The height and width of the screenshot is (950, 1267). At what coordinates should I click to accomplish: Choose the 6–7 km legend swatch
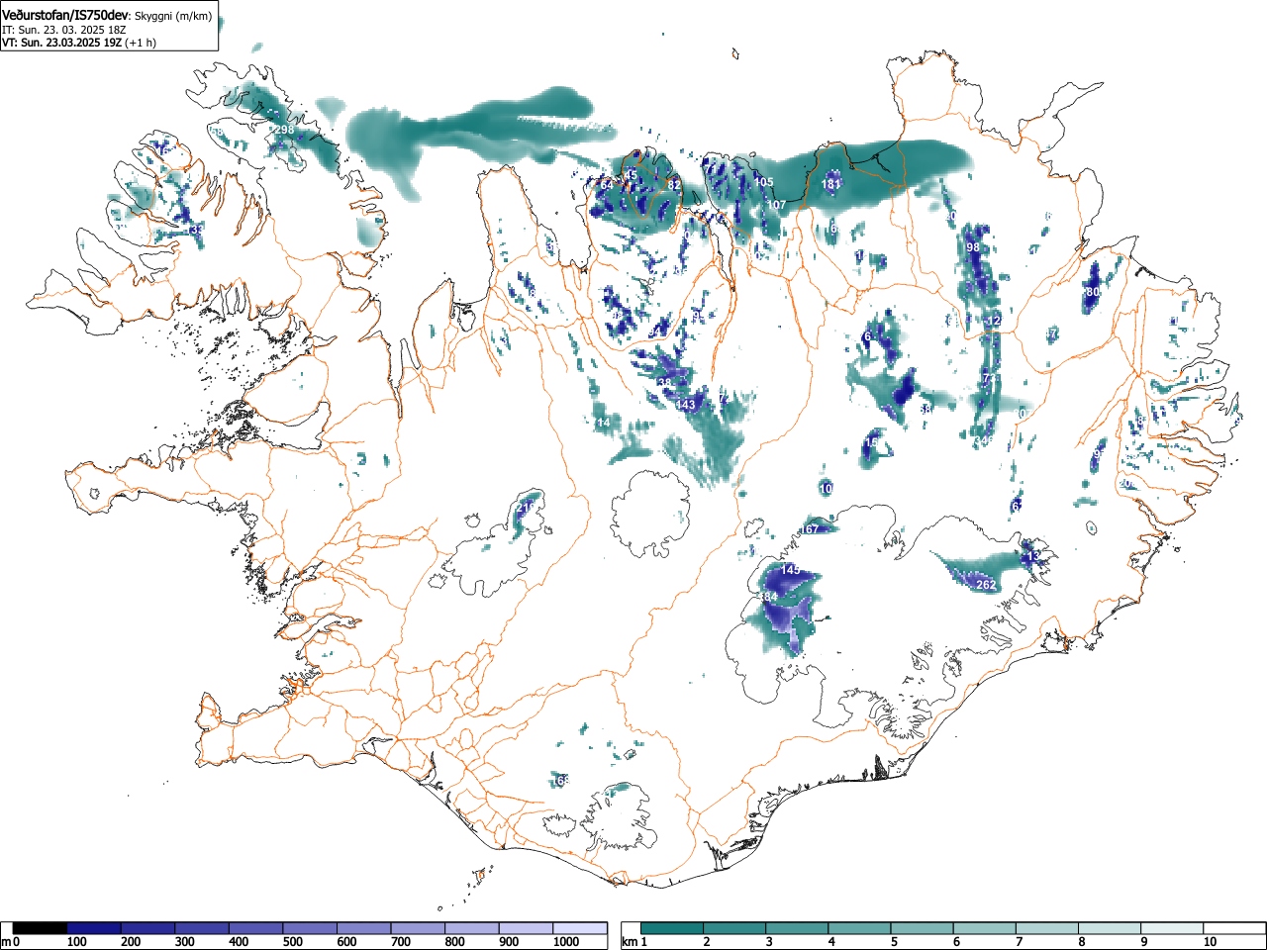pos(985,928)
